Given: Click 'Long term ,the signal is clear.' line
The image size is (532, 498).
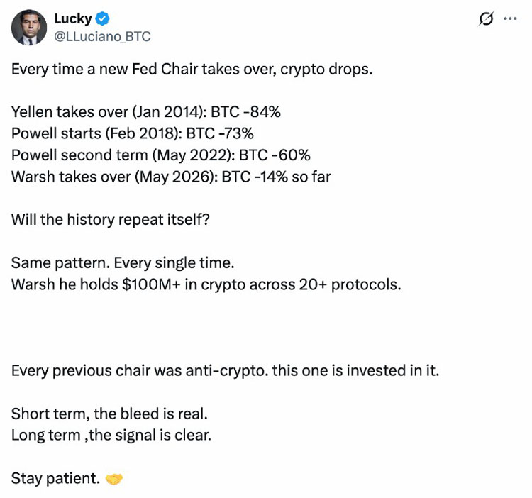Looking at the screenshot, I should (111, 436).
